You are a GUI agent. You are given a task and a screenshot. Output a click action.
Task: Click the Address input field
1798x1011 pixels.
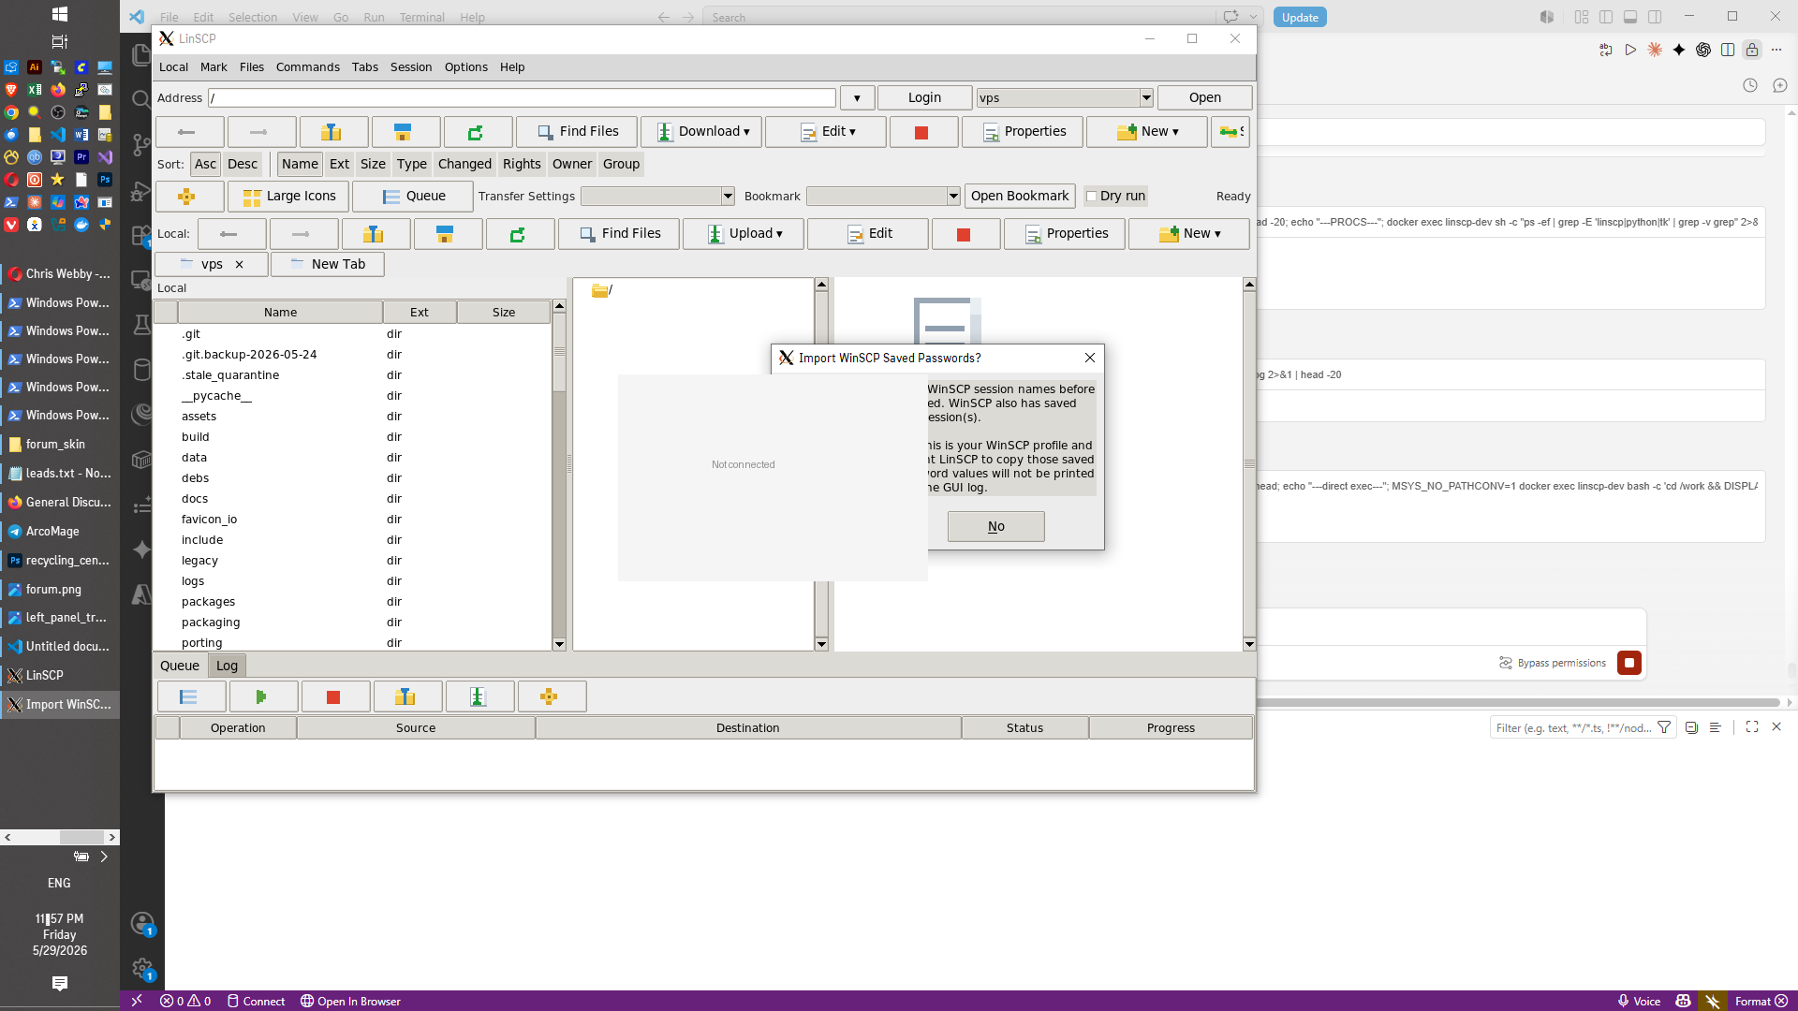[x=522, y=98]
